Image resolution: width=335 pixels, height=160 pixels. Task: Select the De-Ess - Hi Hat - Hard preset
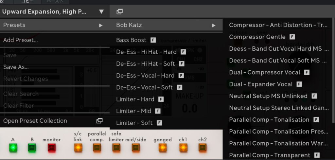(x=146, y=52)
